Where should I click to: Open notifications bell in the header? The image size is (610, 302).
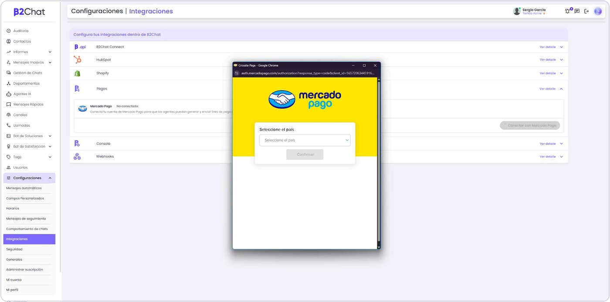coord(567,11)
